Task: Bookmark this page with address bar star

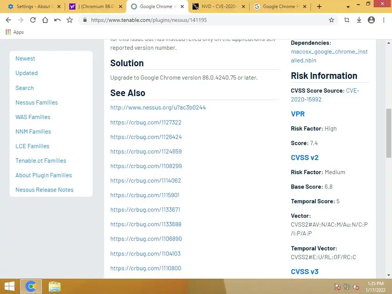Action: (x=332, y=20)
